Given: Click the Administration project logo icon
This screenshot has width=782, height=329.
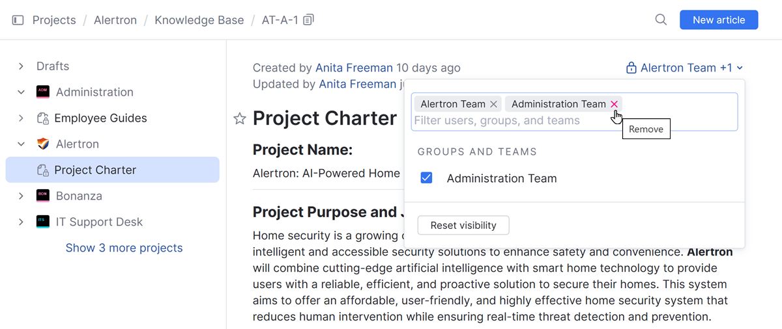Looking at the screenshot, I should 43,92.
